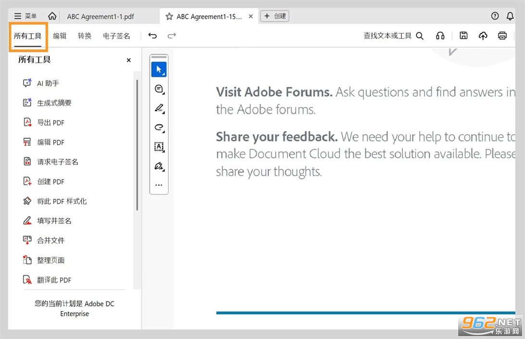The height and width of the screenshot is (339, 525).
Task: Click the 创建 button
Action: [275, 16]
